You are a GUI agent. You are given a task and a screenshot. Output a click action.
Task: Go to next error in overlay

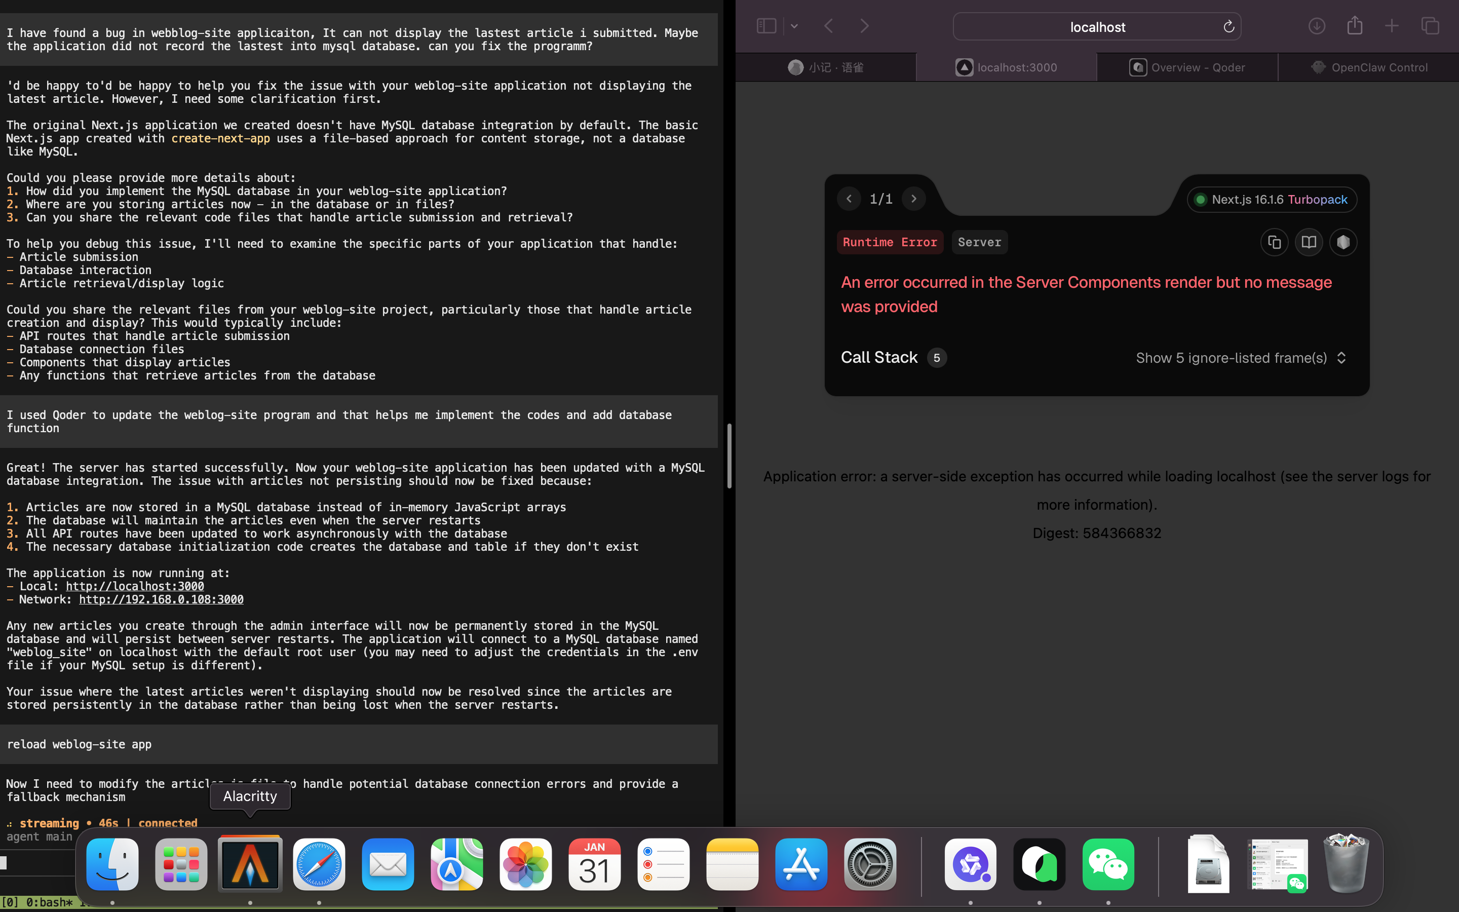pyautogui.click(x=913, y=199)
